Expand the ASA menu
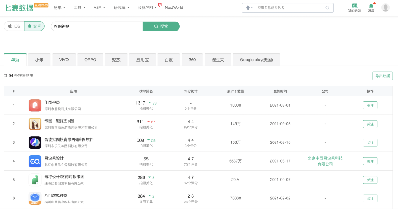This screenshot has width=398, height=209. 99,8
